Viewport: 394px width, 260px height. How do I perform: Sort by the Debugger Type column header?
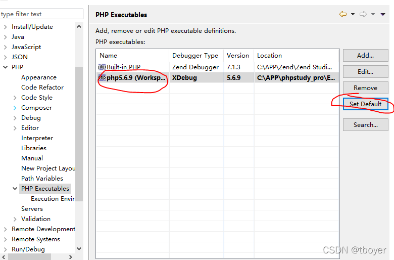196,55
